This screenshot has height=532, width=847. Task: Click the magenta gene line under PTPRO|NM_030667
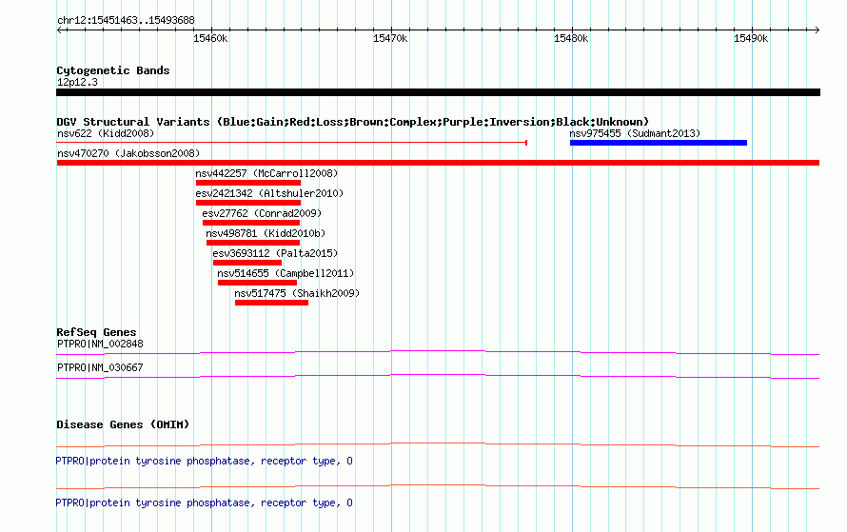click(438, 377)
